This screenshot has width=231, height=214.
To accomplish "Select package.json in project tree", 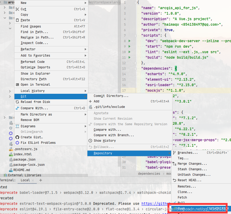I will [x=24, y=160].
